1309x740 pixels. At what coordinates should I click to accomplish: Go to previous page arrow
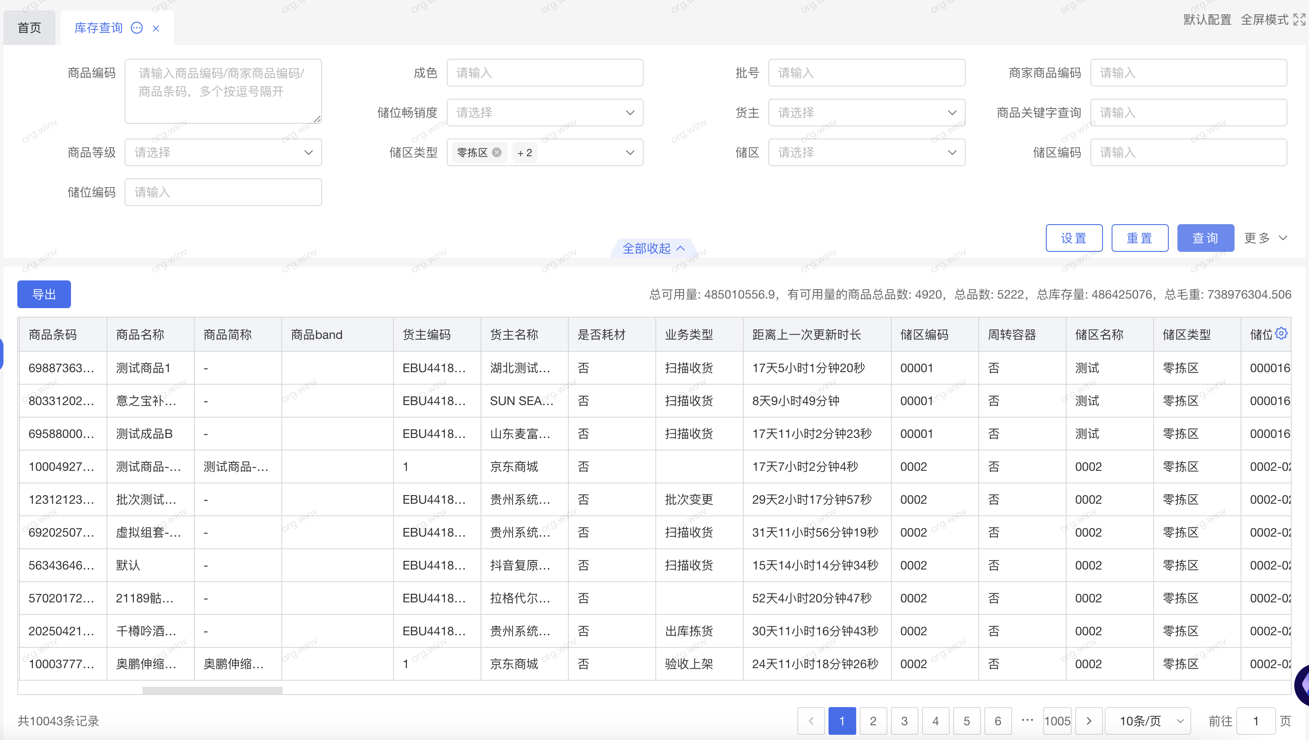coord(811,721)
